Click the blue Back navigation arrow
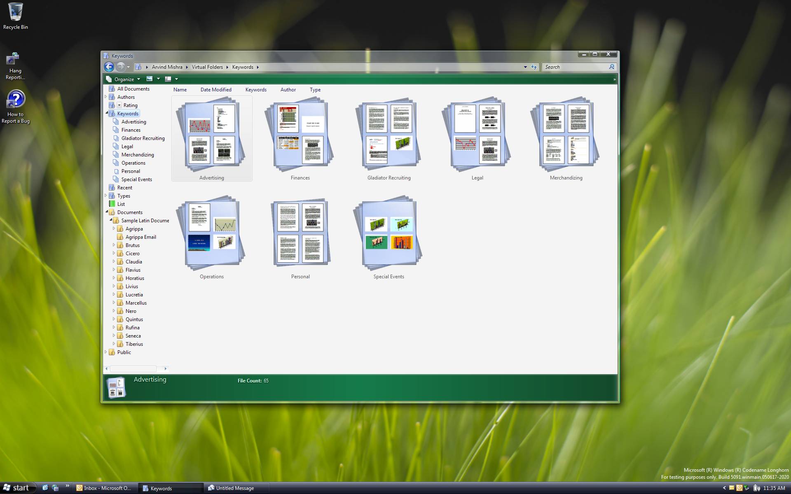 point(109,67)
